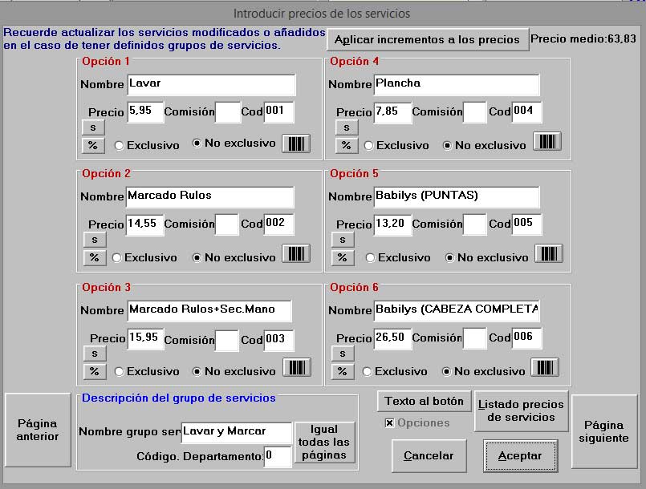The image size is (646, 489).
Task: Edit the Nombre field containing Marcado Rulos
Action: point(210,196)
